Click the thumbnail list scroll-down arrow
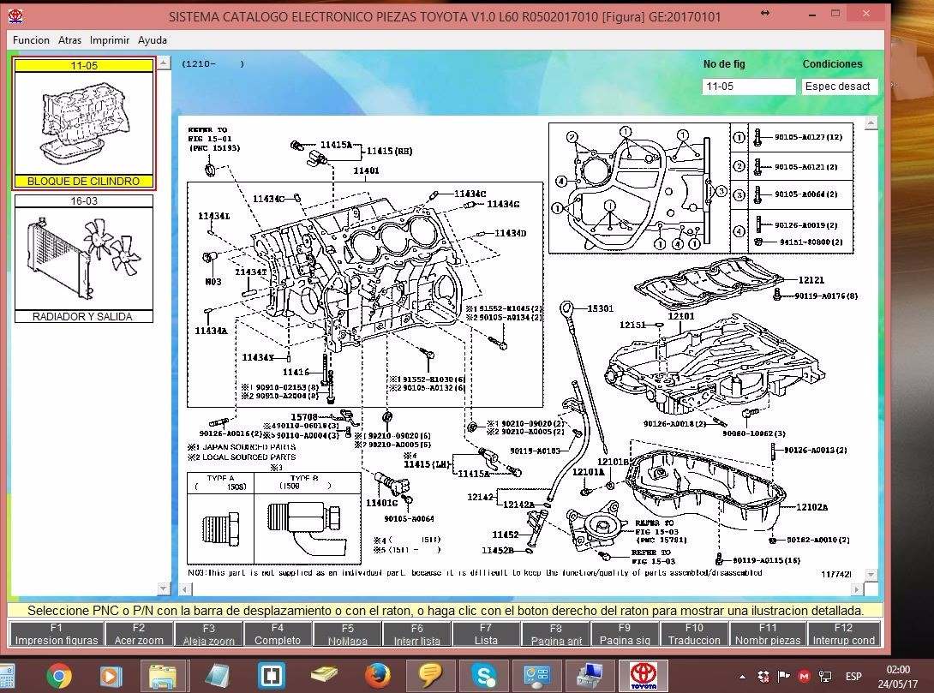The image size is (934, 693). tap(164, 588)
